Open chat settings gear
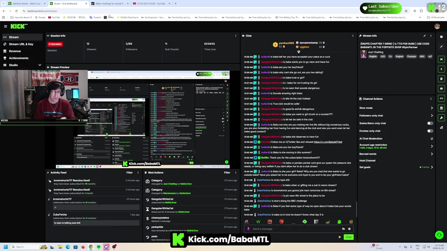Image resolution: width=447 pixels, height=251 pixels. (x=339, y=237)
